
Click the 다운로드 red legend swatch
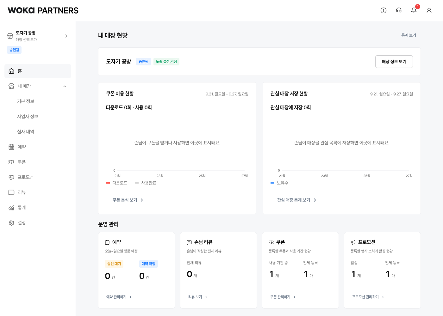click(x=108, y=183)
